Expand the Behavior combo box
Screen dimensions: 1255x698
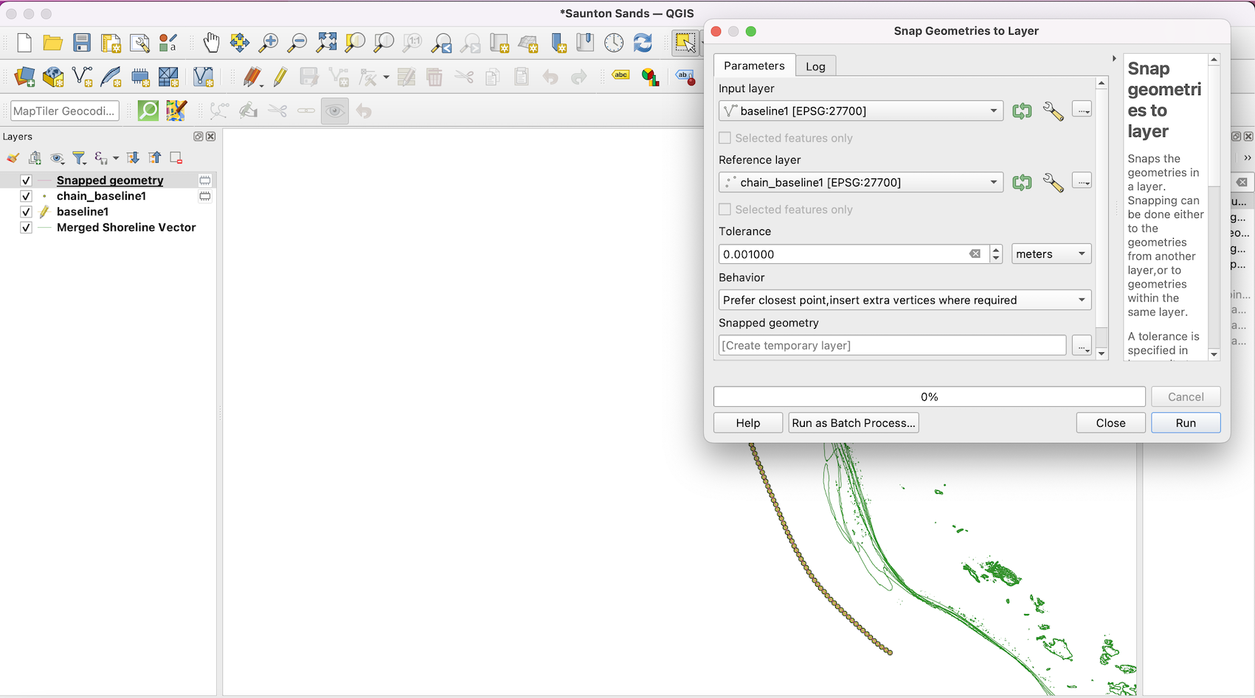click(904, 300)
